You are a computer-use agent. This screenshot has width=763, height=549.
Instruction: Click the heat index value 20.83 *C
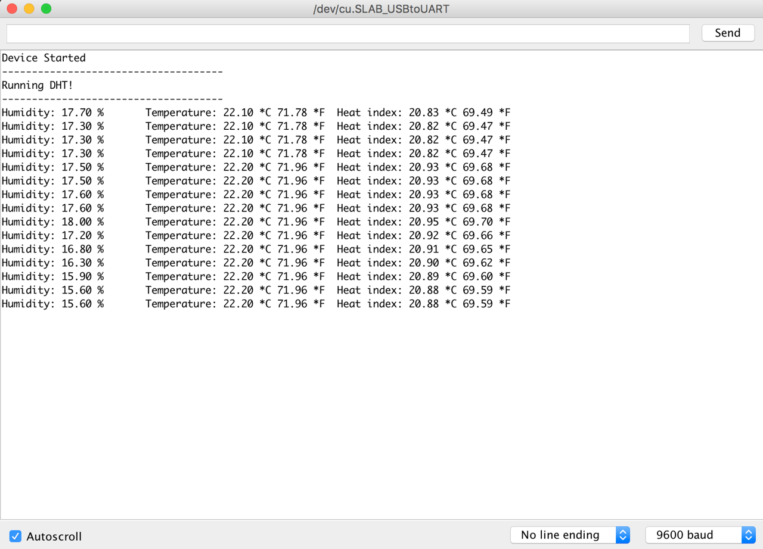433,113
